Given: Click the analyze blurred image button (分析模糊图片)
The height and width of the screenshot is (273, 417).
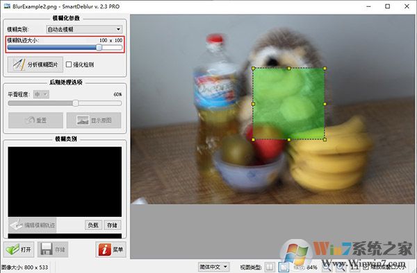Looking at the screenshot, I should tap(35, 64).
